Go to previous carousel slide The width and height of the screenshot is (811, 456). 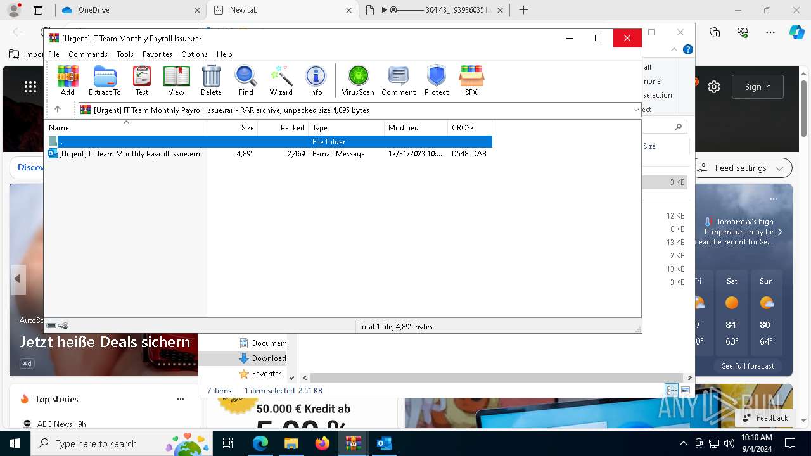tap(18, 279)
